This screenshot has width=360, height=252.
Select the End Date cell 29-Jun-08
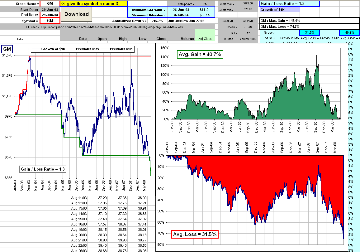50,15
